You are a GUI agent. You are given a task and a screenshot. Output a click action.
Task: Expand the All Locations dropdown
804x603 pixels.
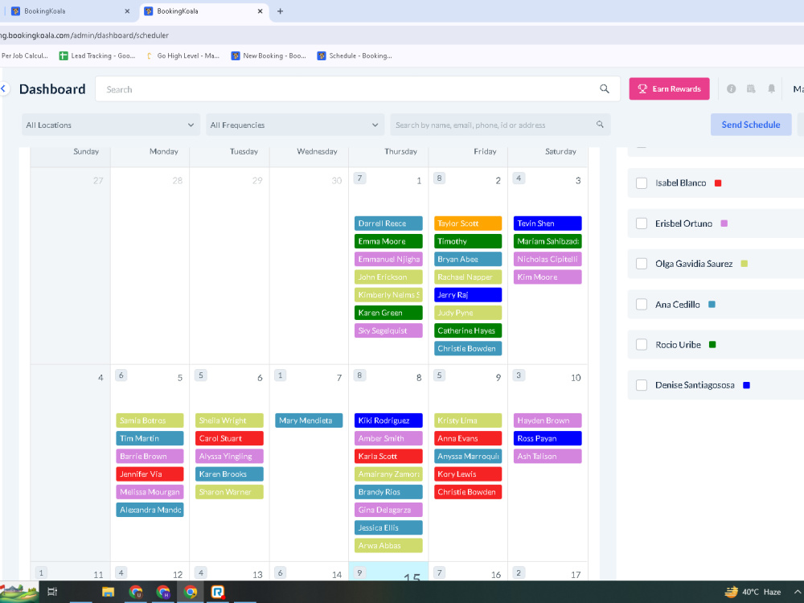coord(110,125)
